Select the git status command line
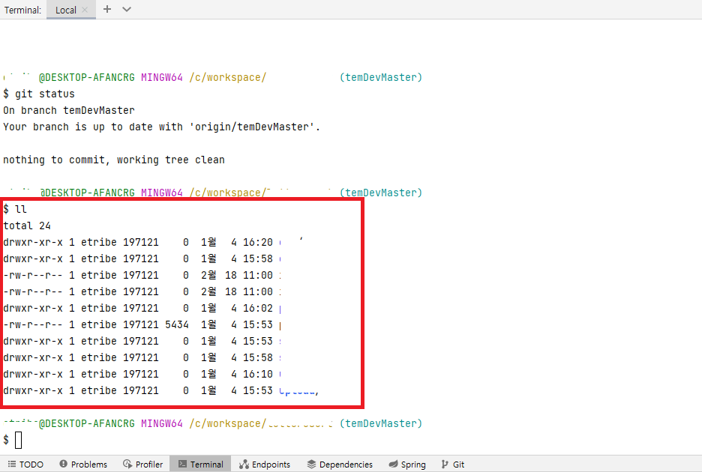This screenshot has width=702, height=472. tap(37, 93)
